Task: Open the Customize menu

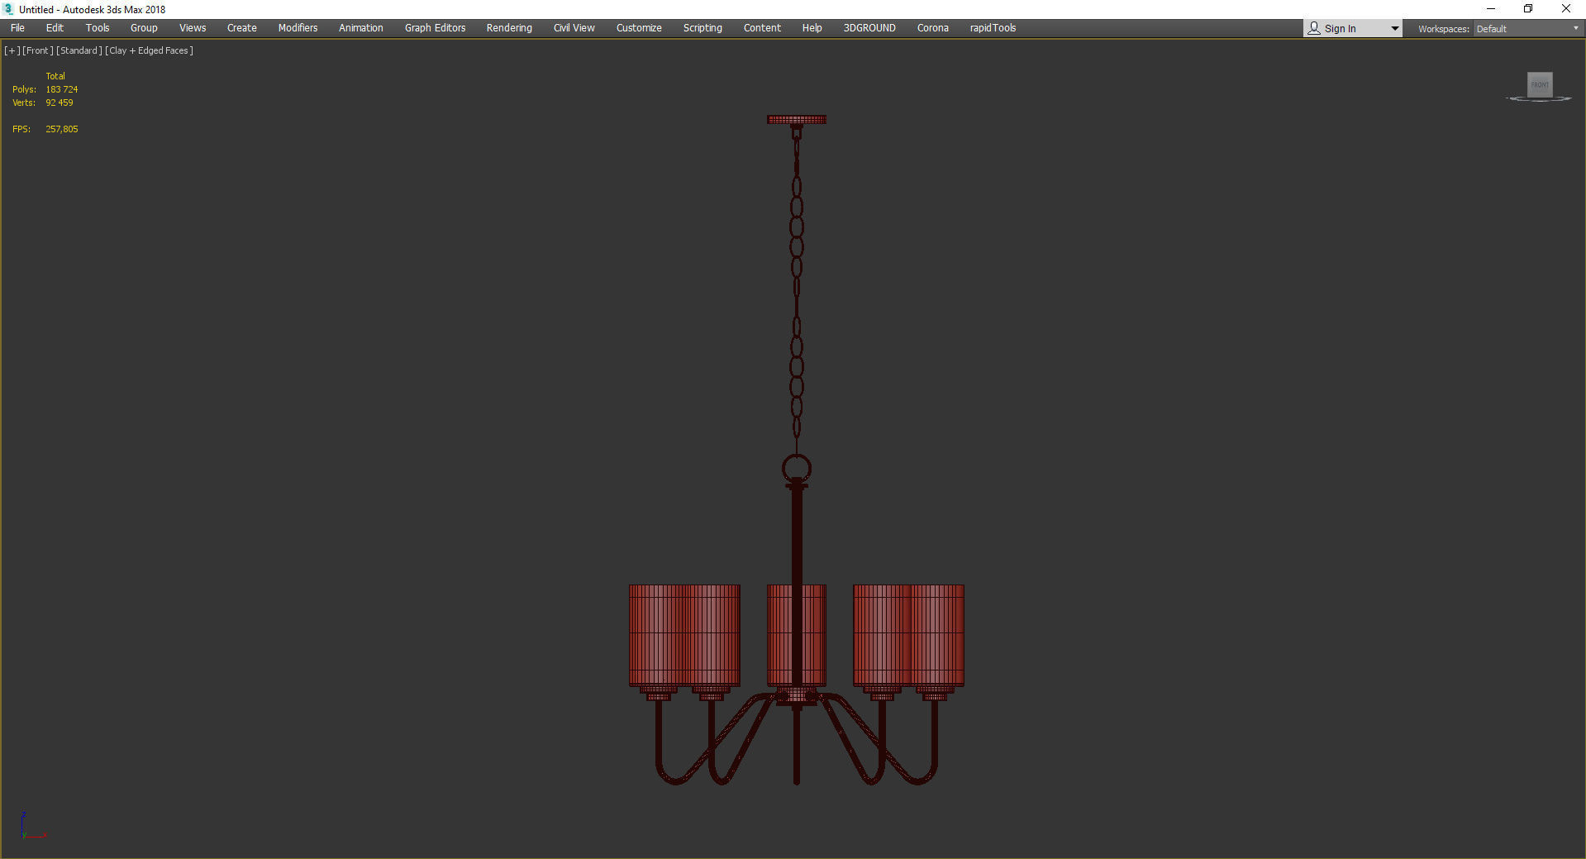Action: click(x=639, y=28)
